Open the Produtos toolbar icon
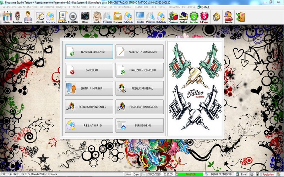The image size is (284, 177). click(x=62, y=17)
